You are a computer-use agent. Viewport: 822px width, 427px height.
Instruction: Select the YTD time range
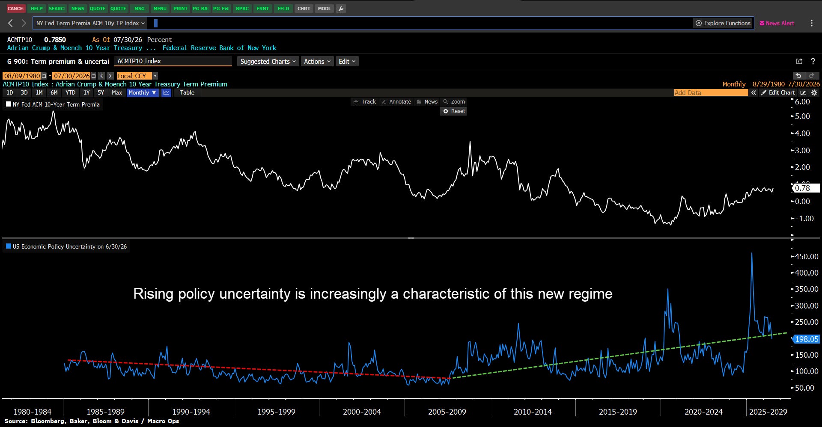[x=70, y=92]
